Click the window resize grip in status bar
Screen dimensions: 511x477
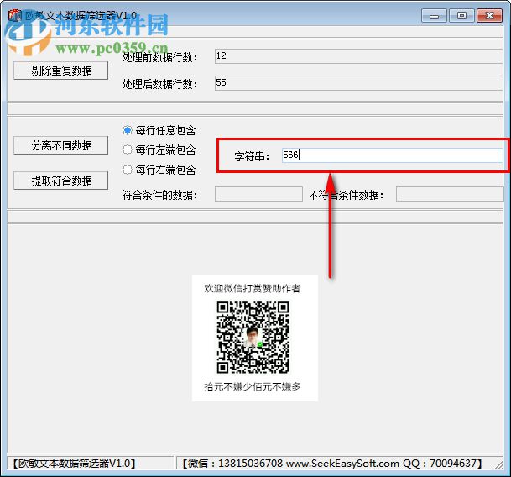[499, 464]
